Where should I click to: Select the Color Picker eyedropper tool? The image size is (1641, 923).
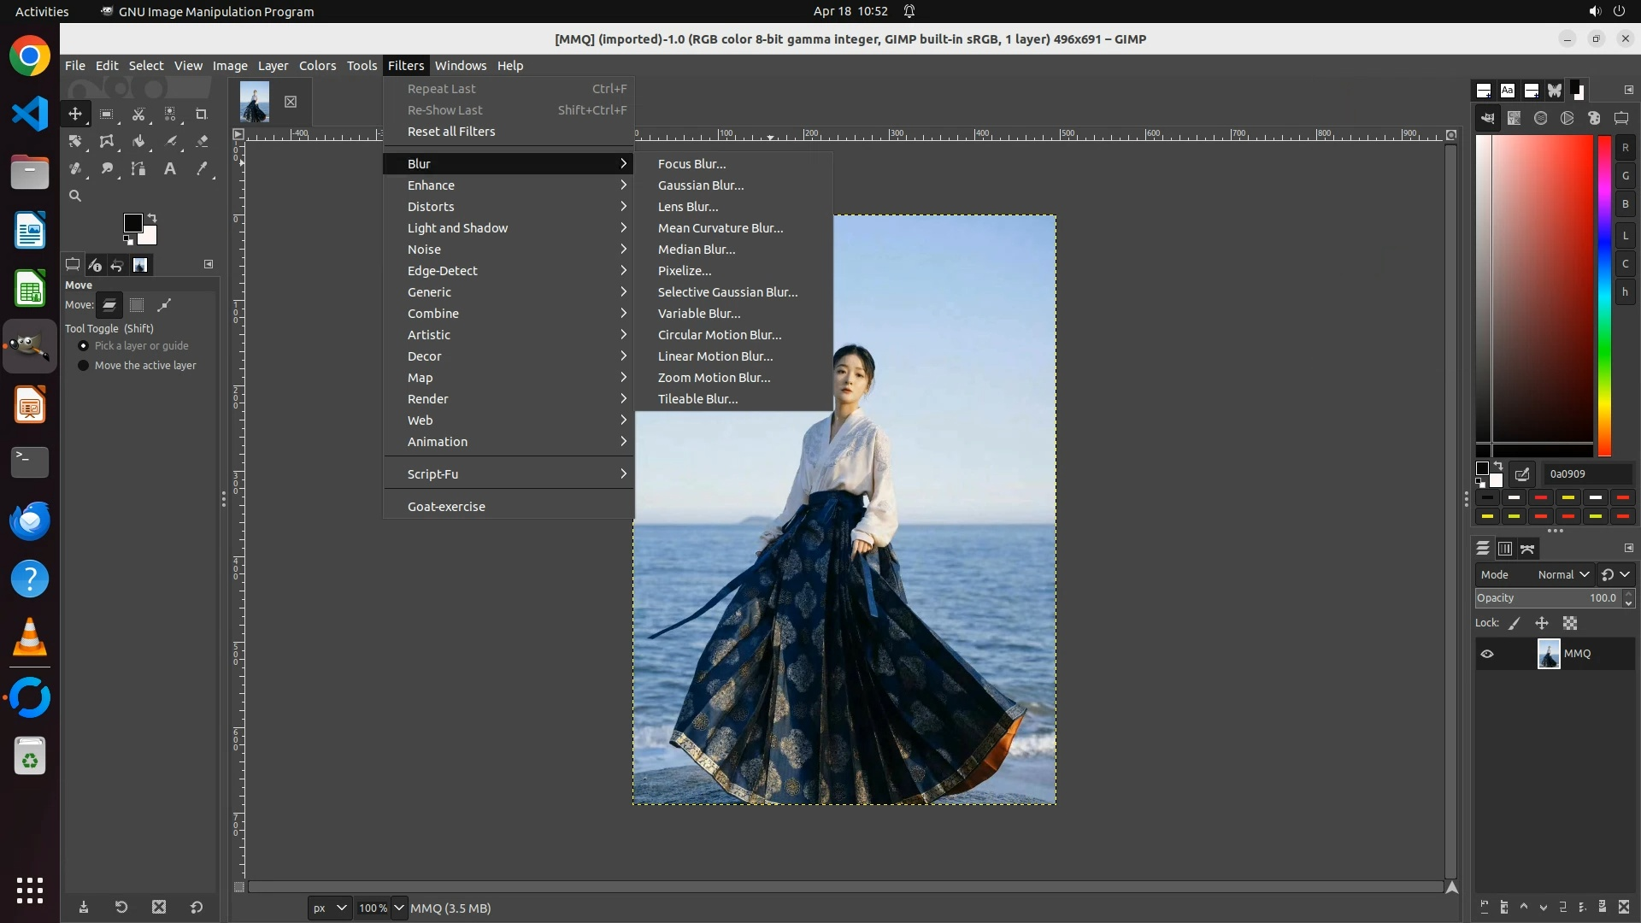(202, 168)
